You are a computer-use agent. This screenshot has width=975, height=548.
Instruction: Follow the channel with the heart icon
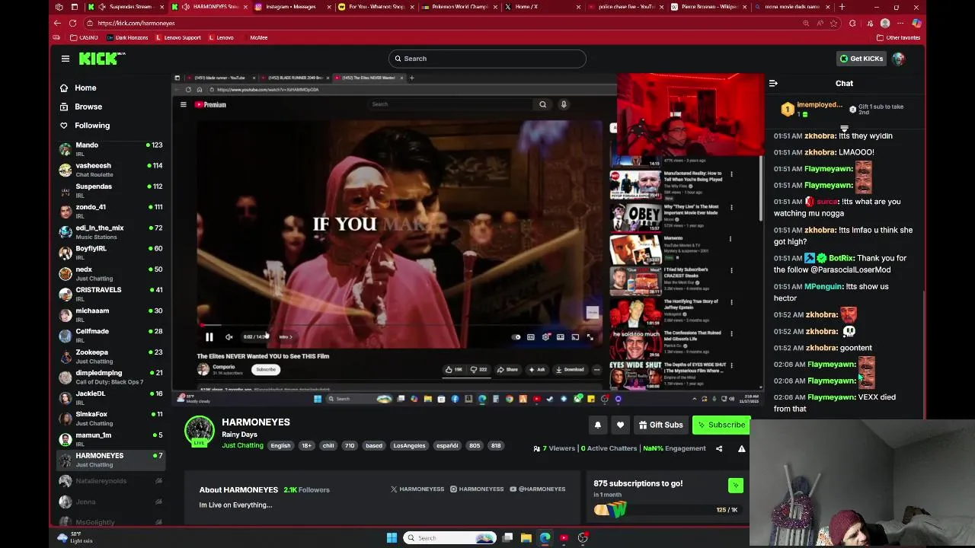coord(620,425)
